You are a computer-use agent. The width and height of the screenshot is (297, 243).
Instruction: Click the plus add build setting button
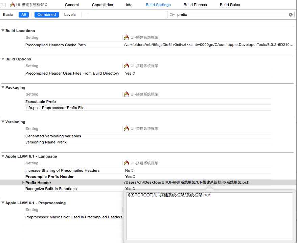tap(87, 15)
